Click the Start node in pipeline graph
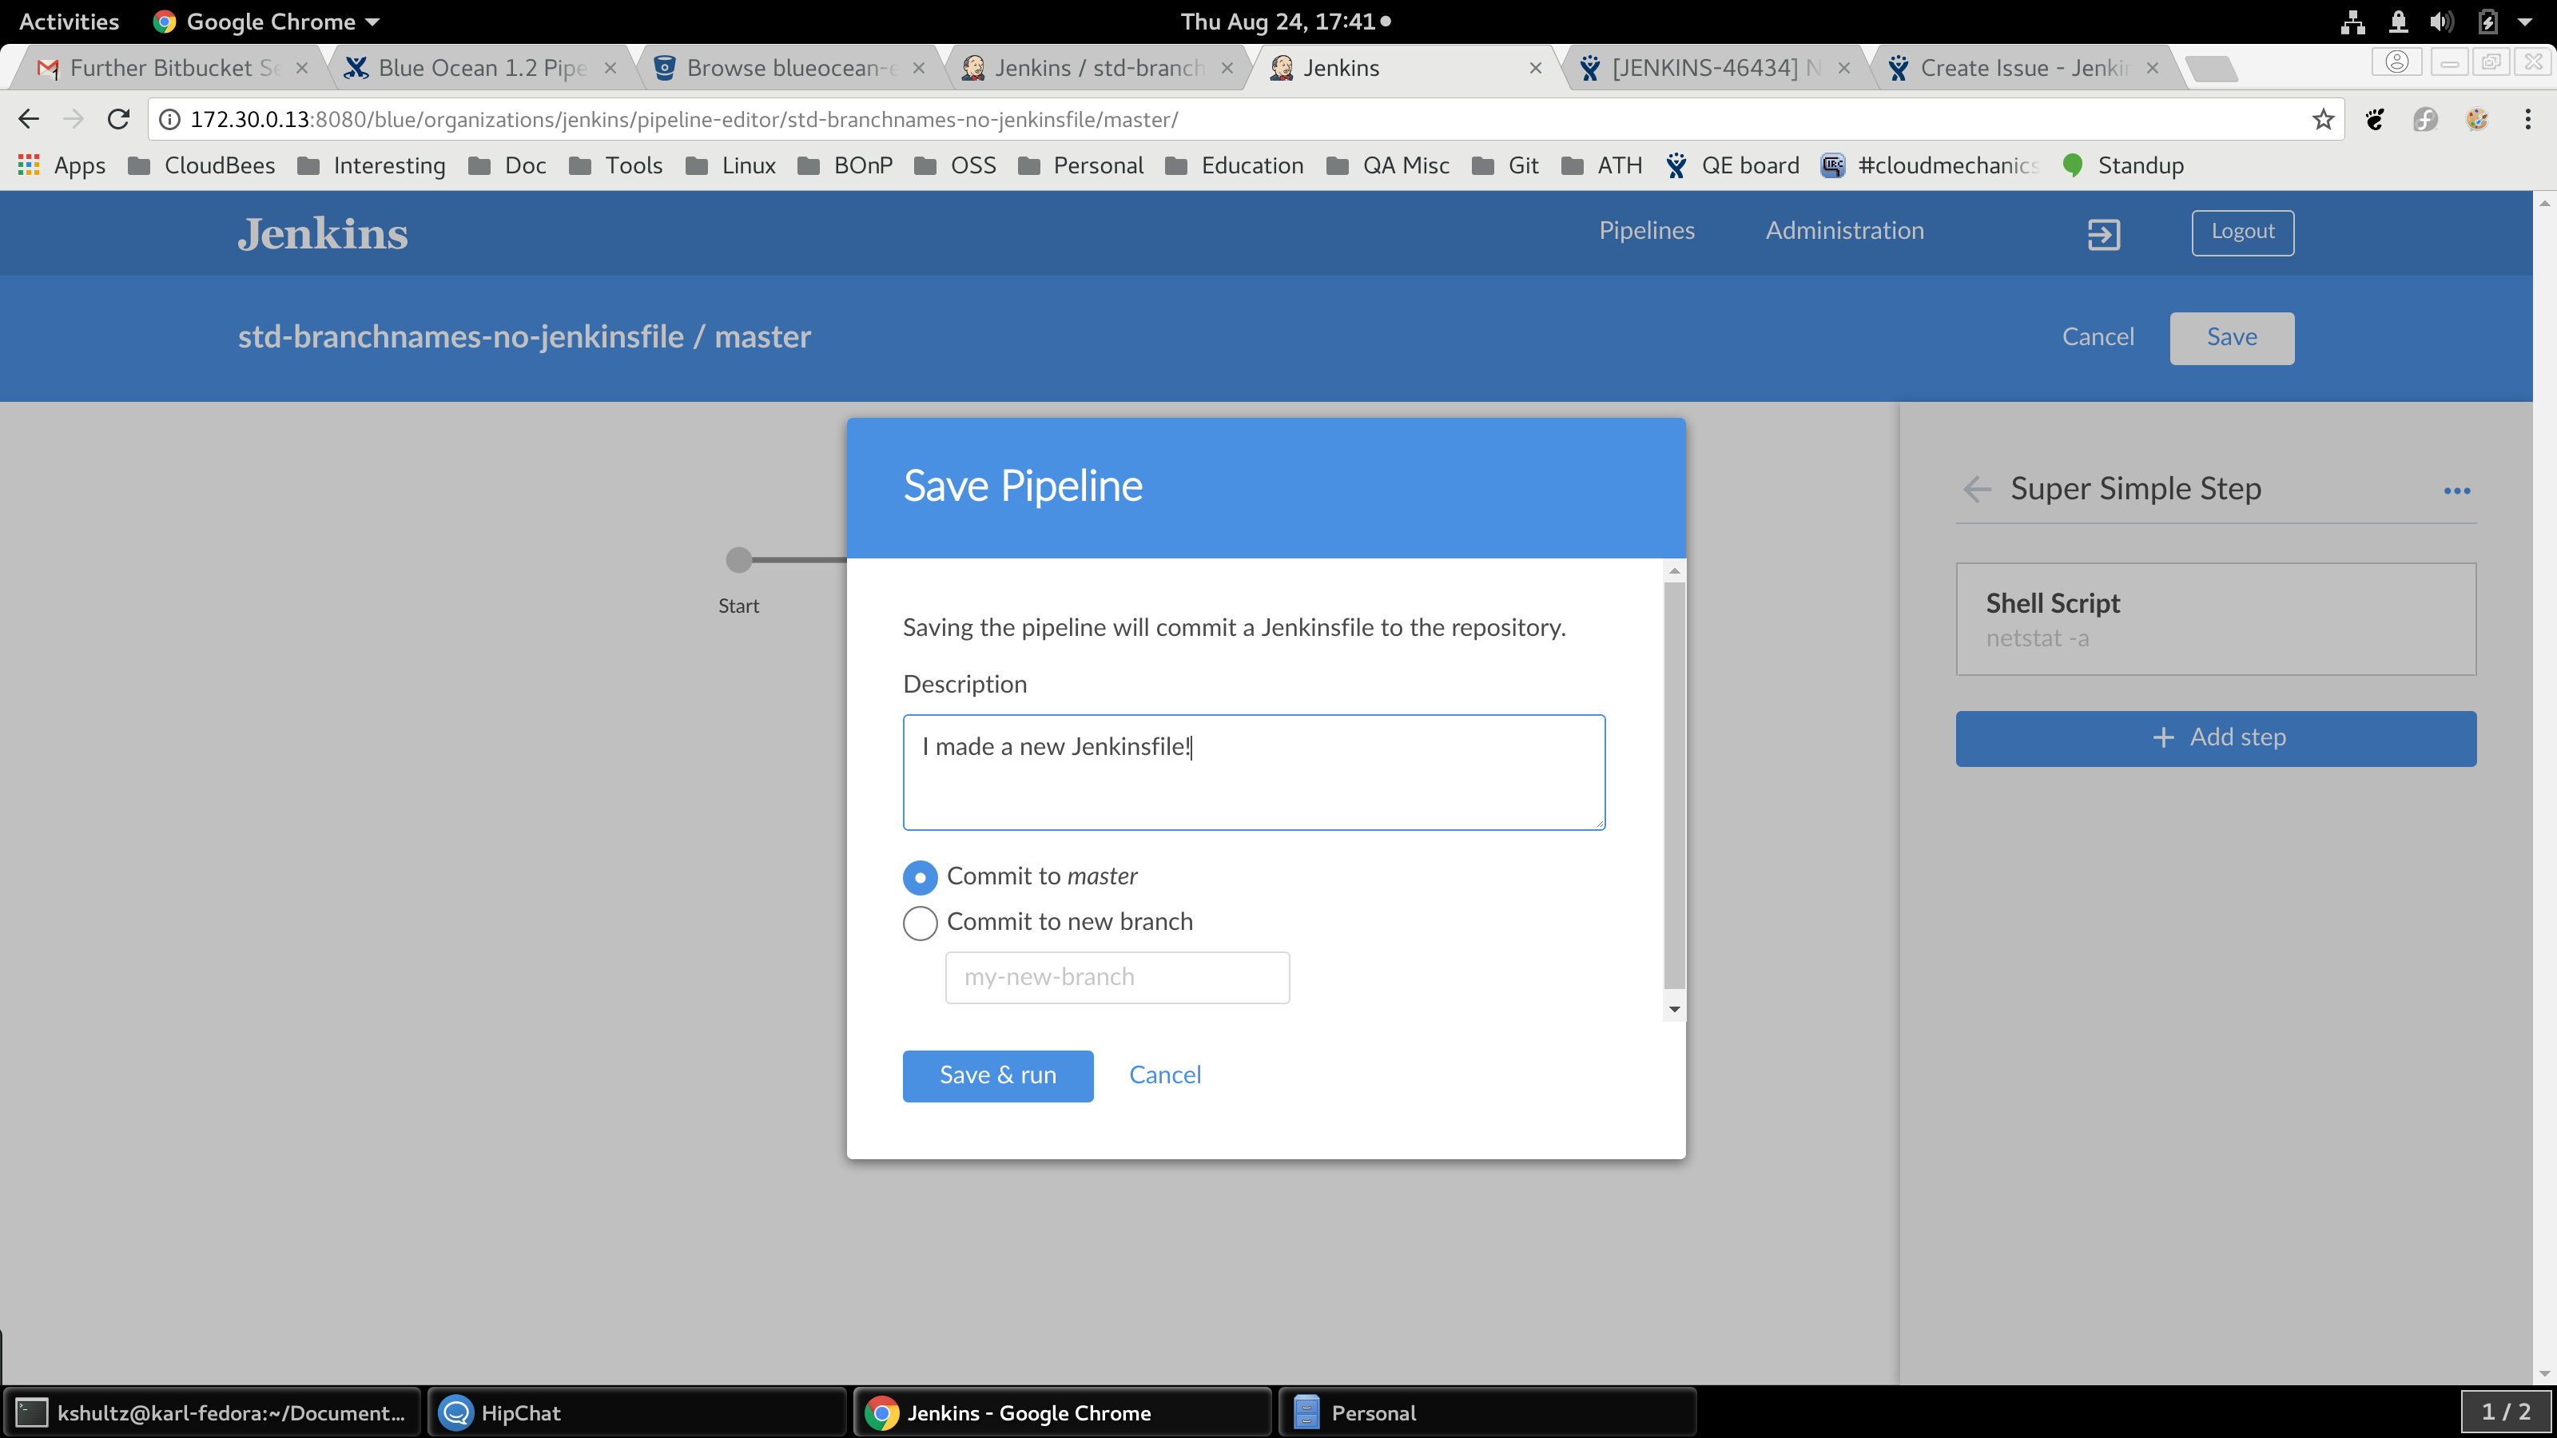Viewport: 2557px width, 1438px height. 738,560
